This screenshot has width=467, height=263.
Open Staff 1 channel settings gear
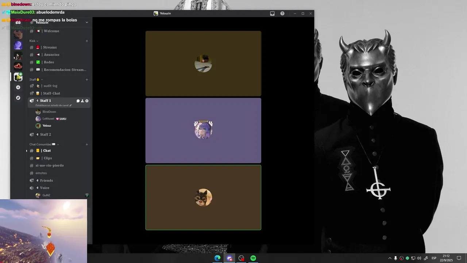coord(86,101)
